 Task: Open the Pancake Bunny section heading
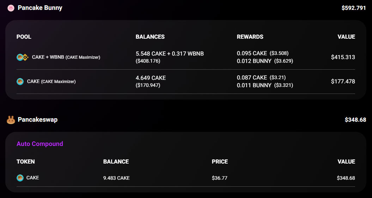(40, 8)
